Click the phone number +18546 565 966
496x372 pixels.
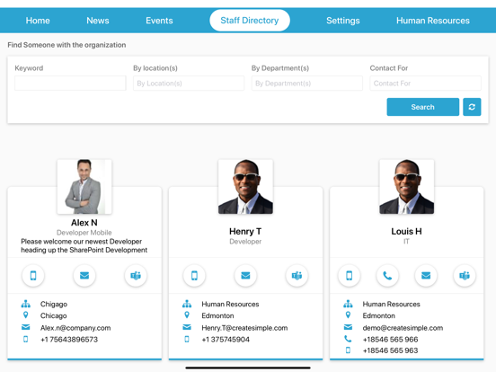tap(390, 340)
